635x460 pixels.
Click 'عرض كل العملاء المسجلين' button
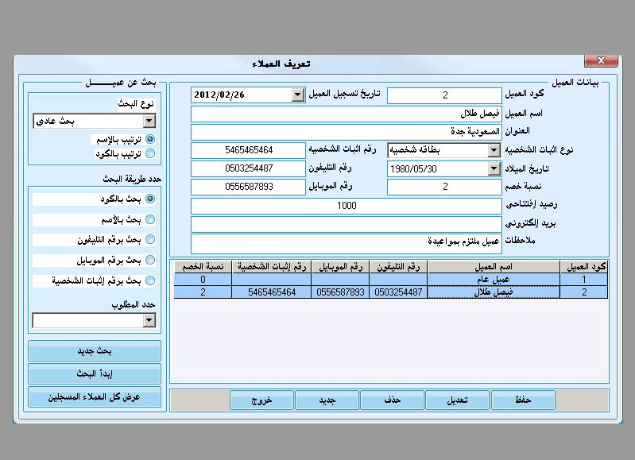pyautogui.click(x=95, y=396)
